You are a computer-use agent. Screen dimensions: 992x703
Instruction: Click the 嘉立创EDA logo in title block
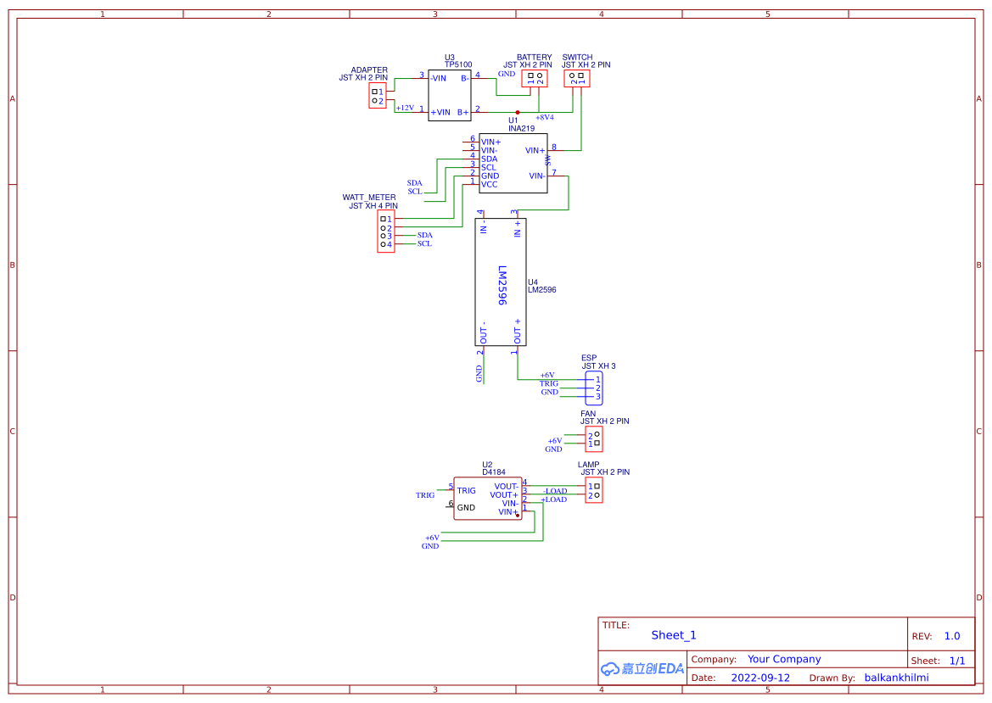[x=641, y=668]
